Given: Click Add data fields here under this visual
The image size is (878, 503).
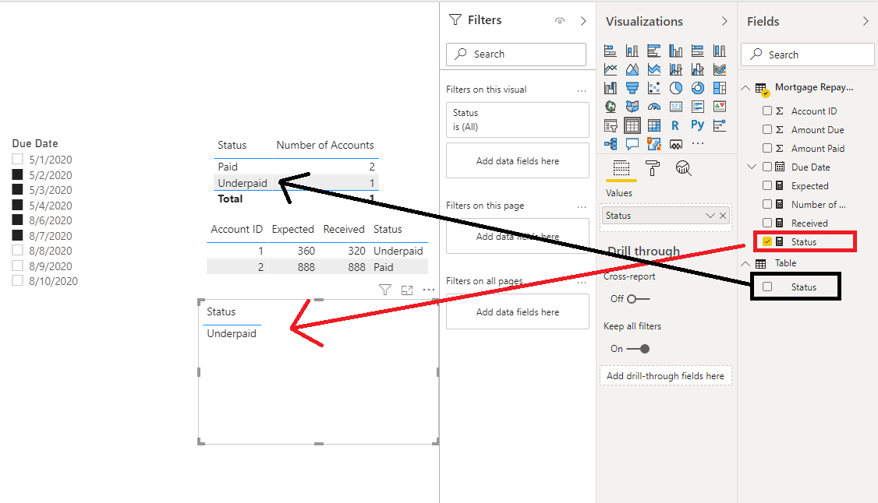Looking at the screenshot, I should point(518,161).
